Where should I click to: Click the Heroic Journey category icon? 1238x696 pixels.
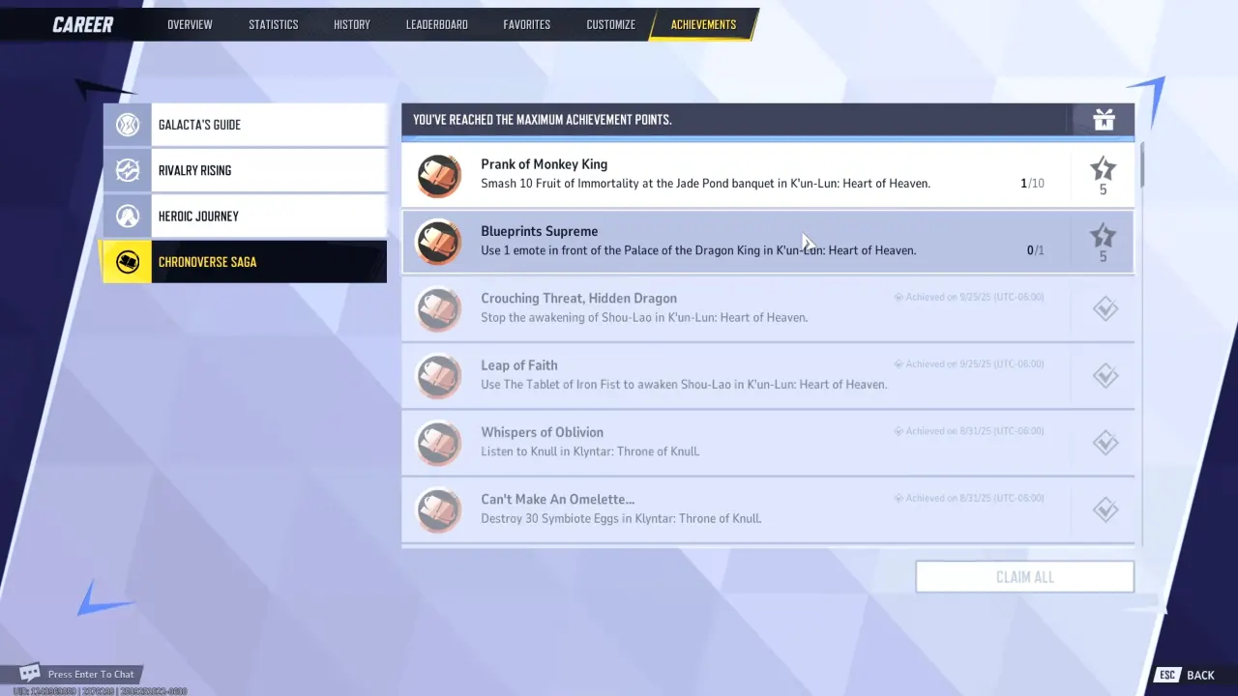pyautogui.click(x=128, y=217)
